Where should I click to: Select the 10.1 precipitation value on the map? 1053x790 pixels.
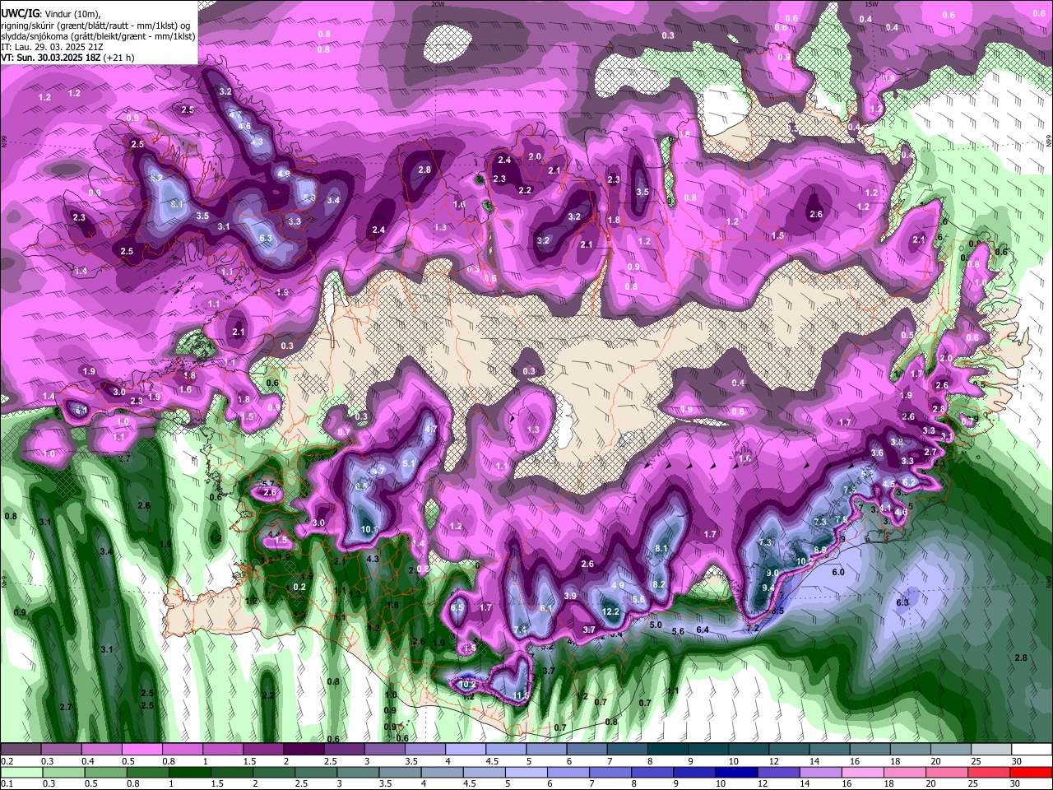pos(369,529)
